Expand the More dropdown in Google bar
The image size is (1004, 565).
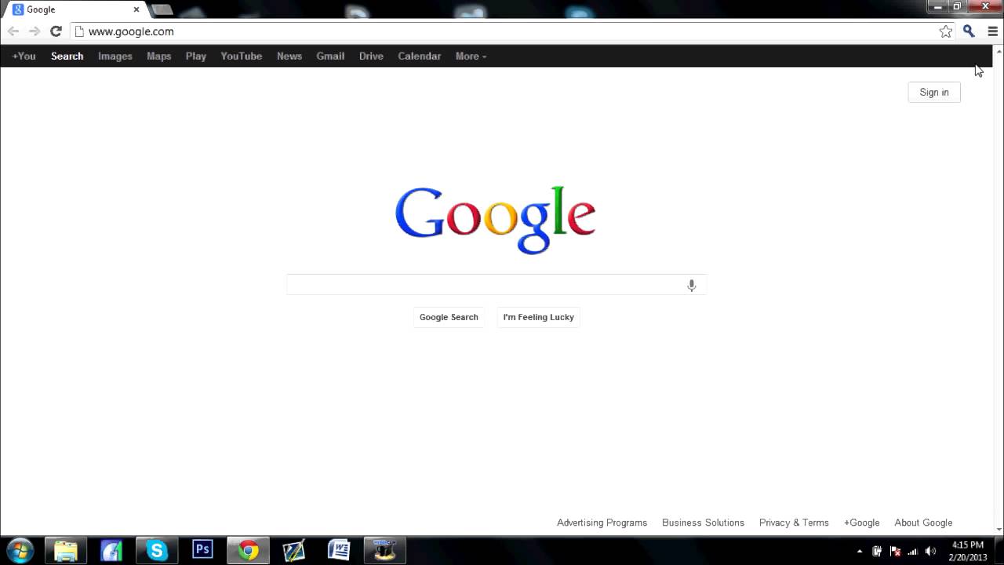point(471,56)
